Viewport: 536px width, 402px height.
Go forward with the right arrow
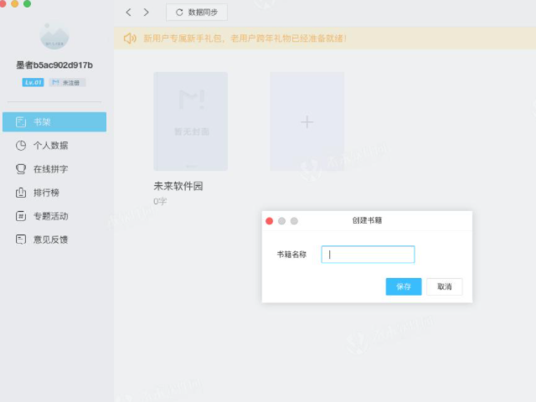click(146, 13)
